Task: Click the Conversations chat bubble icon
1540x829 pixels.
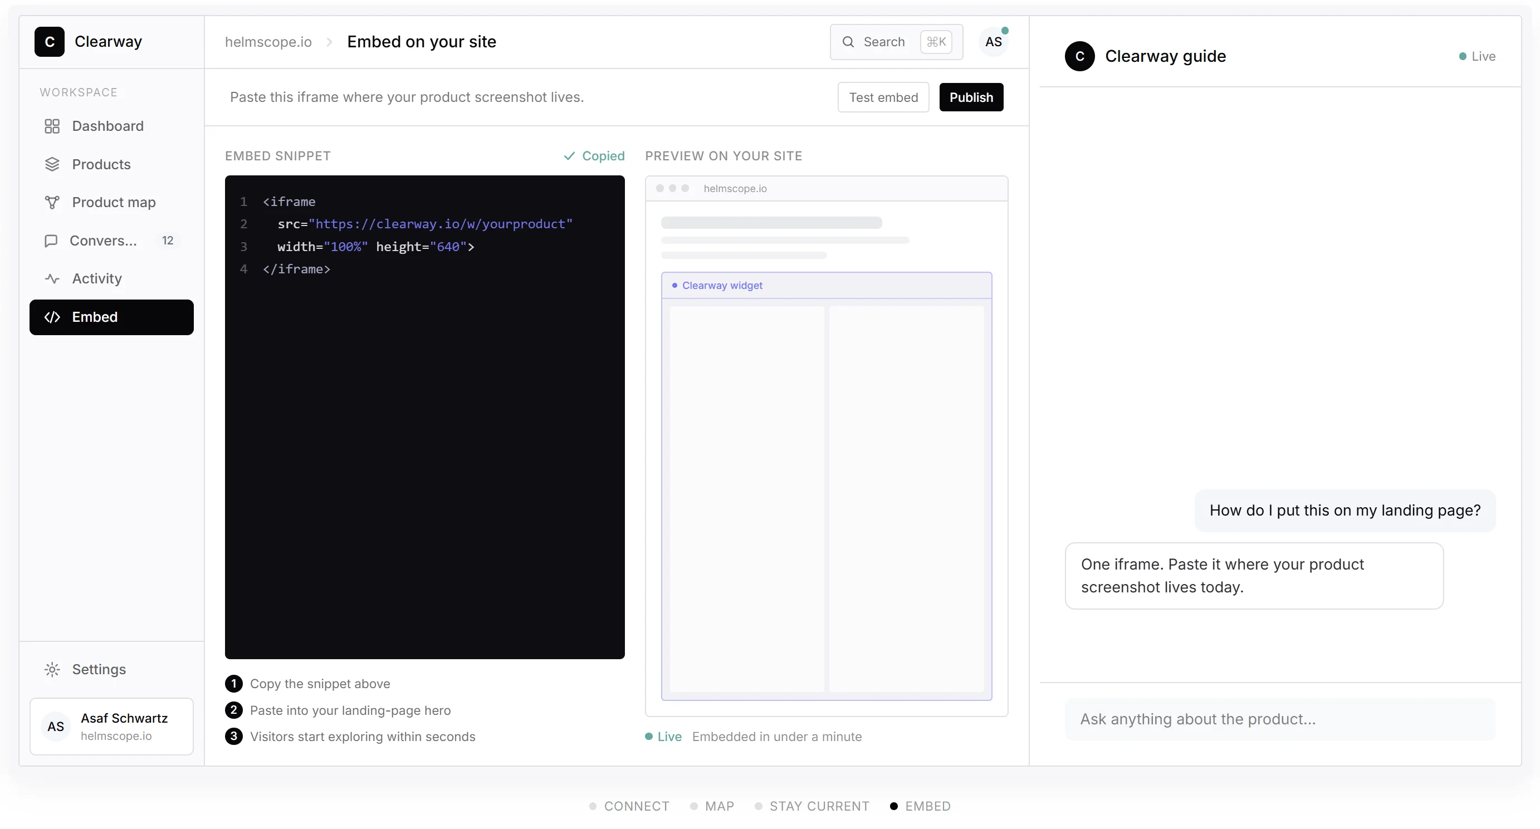Action: [x=51, y=241]
